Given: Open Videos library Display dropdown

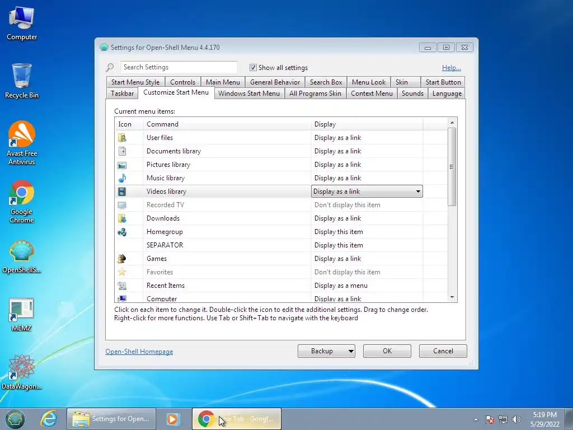Looking at the screenshot, I should (367, 191).
